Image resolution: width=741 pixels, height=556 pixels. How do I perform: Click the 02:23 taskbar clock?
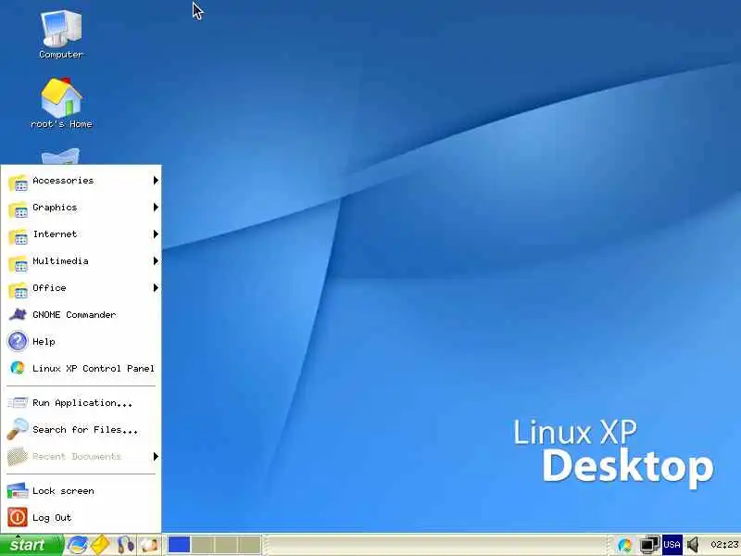[x=723, y=545]
